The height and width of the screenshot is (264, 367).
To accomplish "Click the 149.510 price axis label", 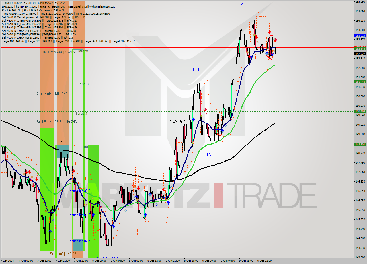I will 360,125.
